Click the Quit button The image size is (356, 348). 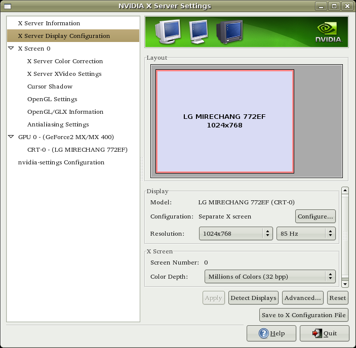(325, 333)
